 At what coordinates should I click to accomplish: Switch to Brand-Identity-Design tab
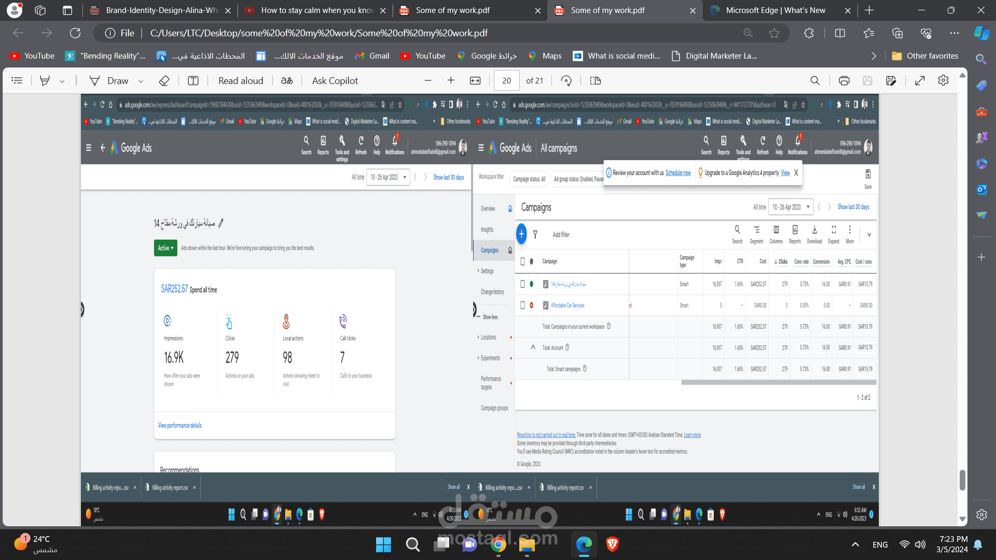click(161, 10)
